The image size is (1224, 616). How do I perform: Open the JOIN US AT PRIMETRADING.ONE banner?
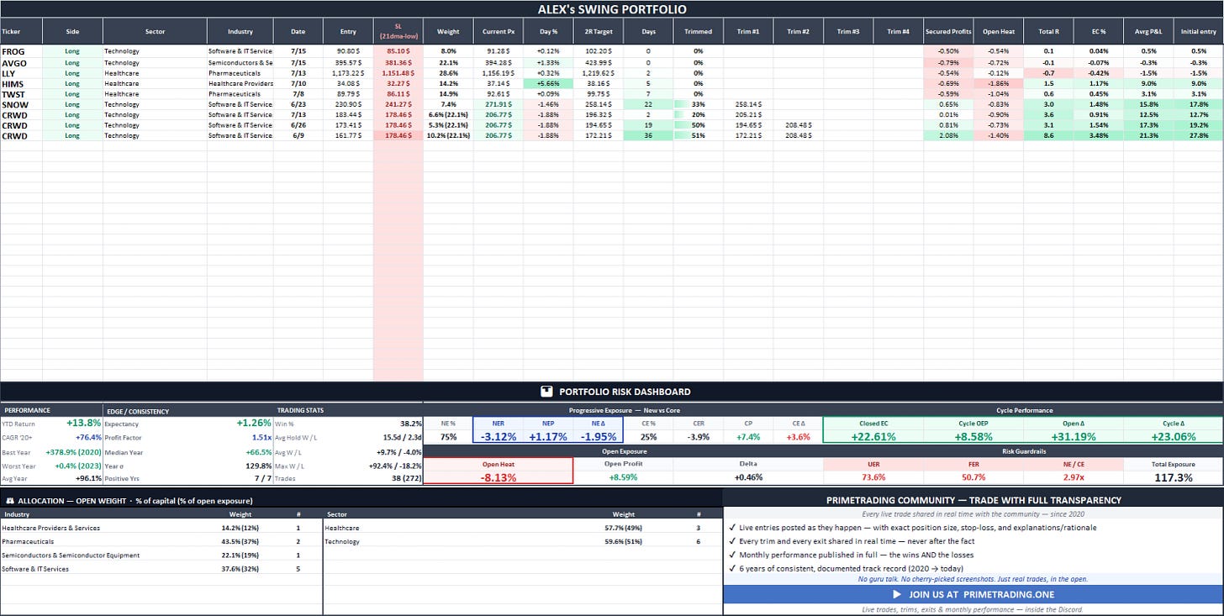pos(973,594)
